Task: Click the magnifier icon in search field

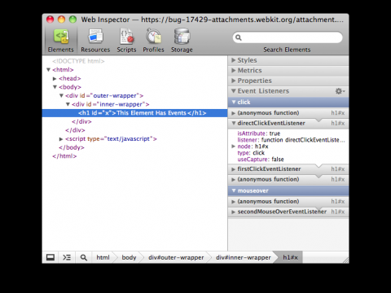Action: pos(239,37)
